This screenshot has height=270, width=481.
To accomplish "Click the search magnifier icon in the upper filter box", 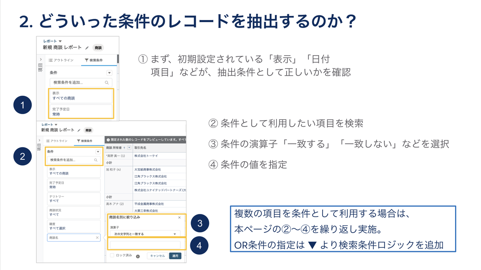I will (x=107, y=82).
